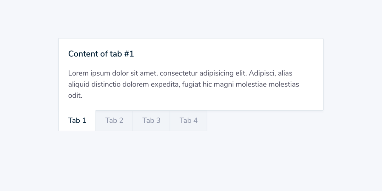382x191 pixels.
Task: Open the Tab 3 tab
Action: (x=151, y=121)
